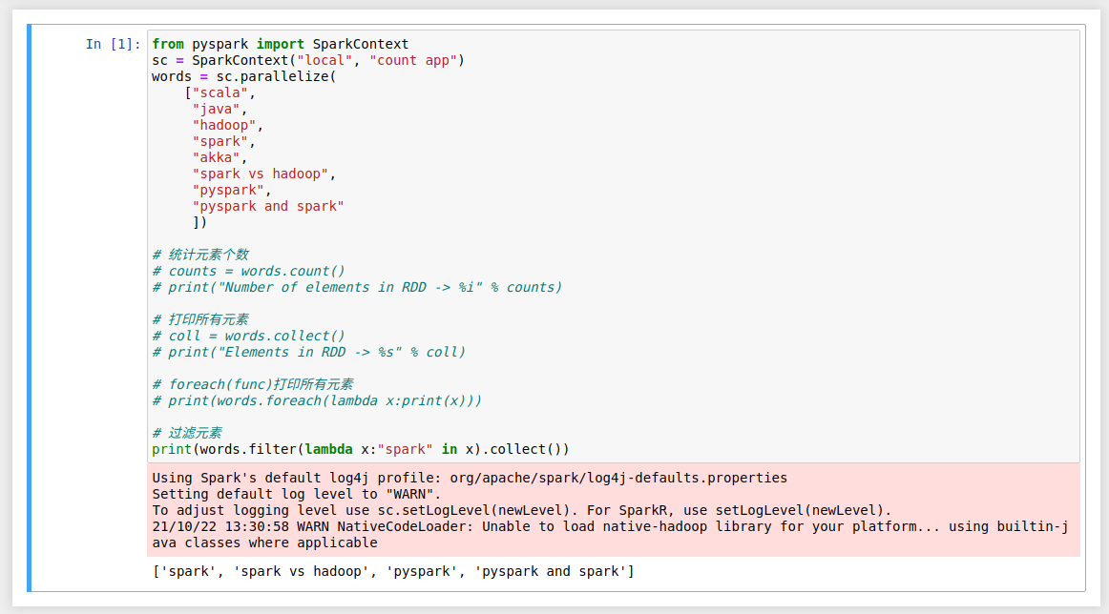Image resolution: width=1109 pixels, height=614 pixels.
Task: Click the print(words.filter(...)) code line
Action: [x=361, y=449]
